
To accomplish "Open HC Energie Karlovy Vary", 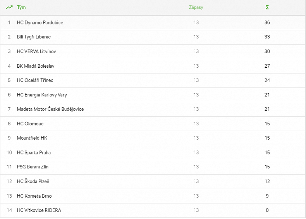I will (42, 95).
